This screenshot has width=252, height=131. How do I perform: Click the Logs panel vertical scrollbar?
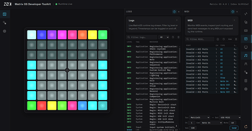tap(180, 55)
